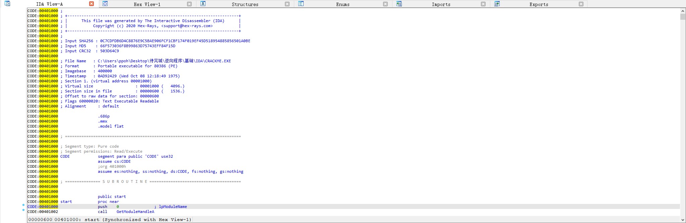Click 'This file was generated by' line
The image size is (686, 223).
153,21
